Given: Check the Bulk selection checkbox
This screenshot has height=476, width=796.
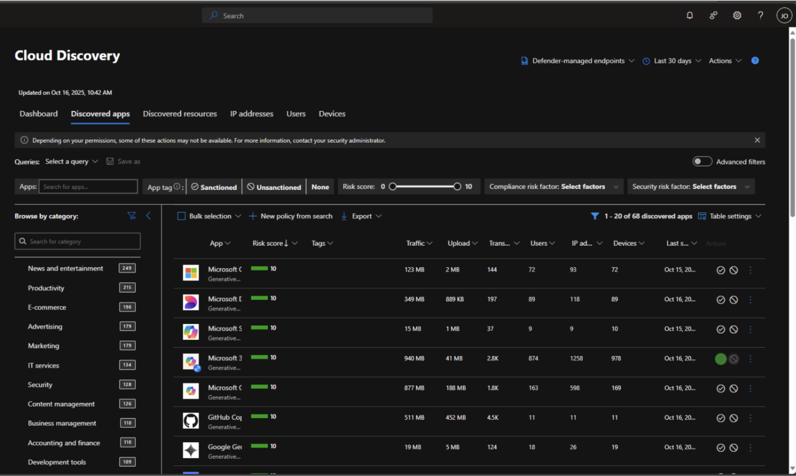Looking at the screenshot, I should pos(182,216).
